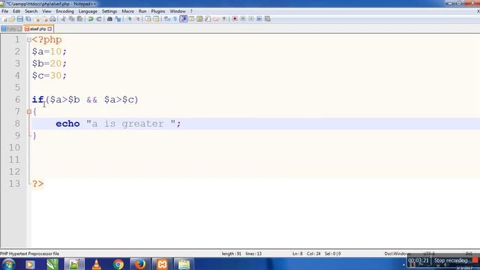The image size is (480, 270).
Task: Open the View menu
Action: [46, 11]
